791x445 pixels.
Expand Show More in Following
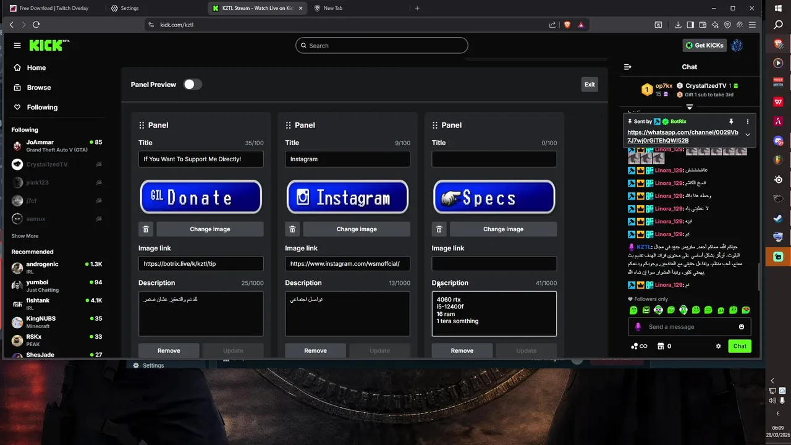[25, 236]
